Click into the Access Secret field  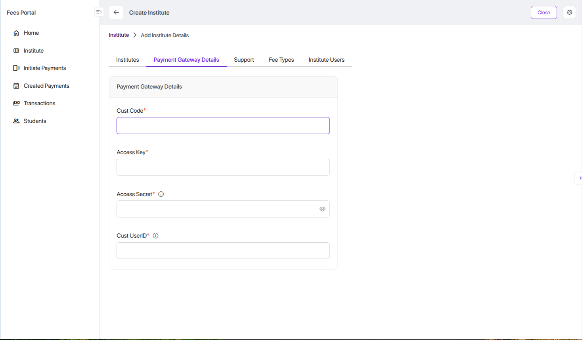tap(223, 209)
